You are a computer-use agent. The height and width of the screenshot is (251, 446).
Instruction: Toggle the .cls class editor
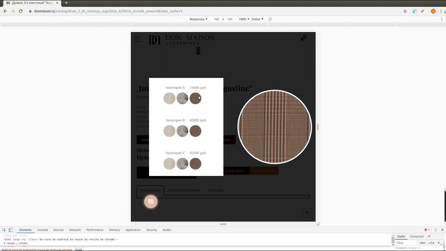coord(431,243)
